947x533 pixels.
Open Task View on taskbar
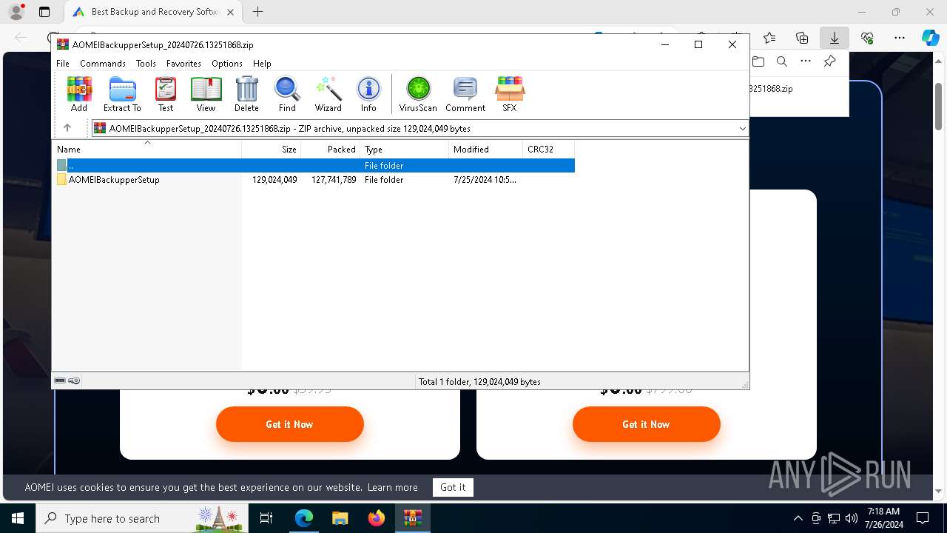tap(266, 518)
